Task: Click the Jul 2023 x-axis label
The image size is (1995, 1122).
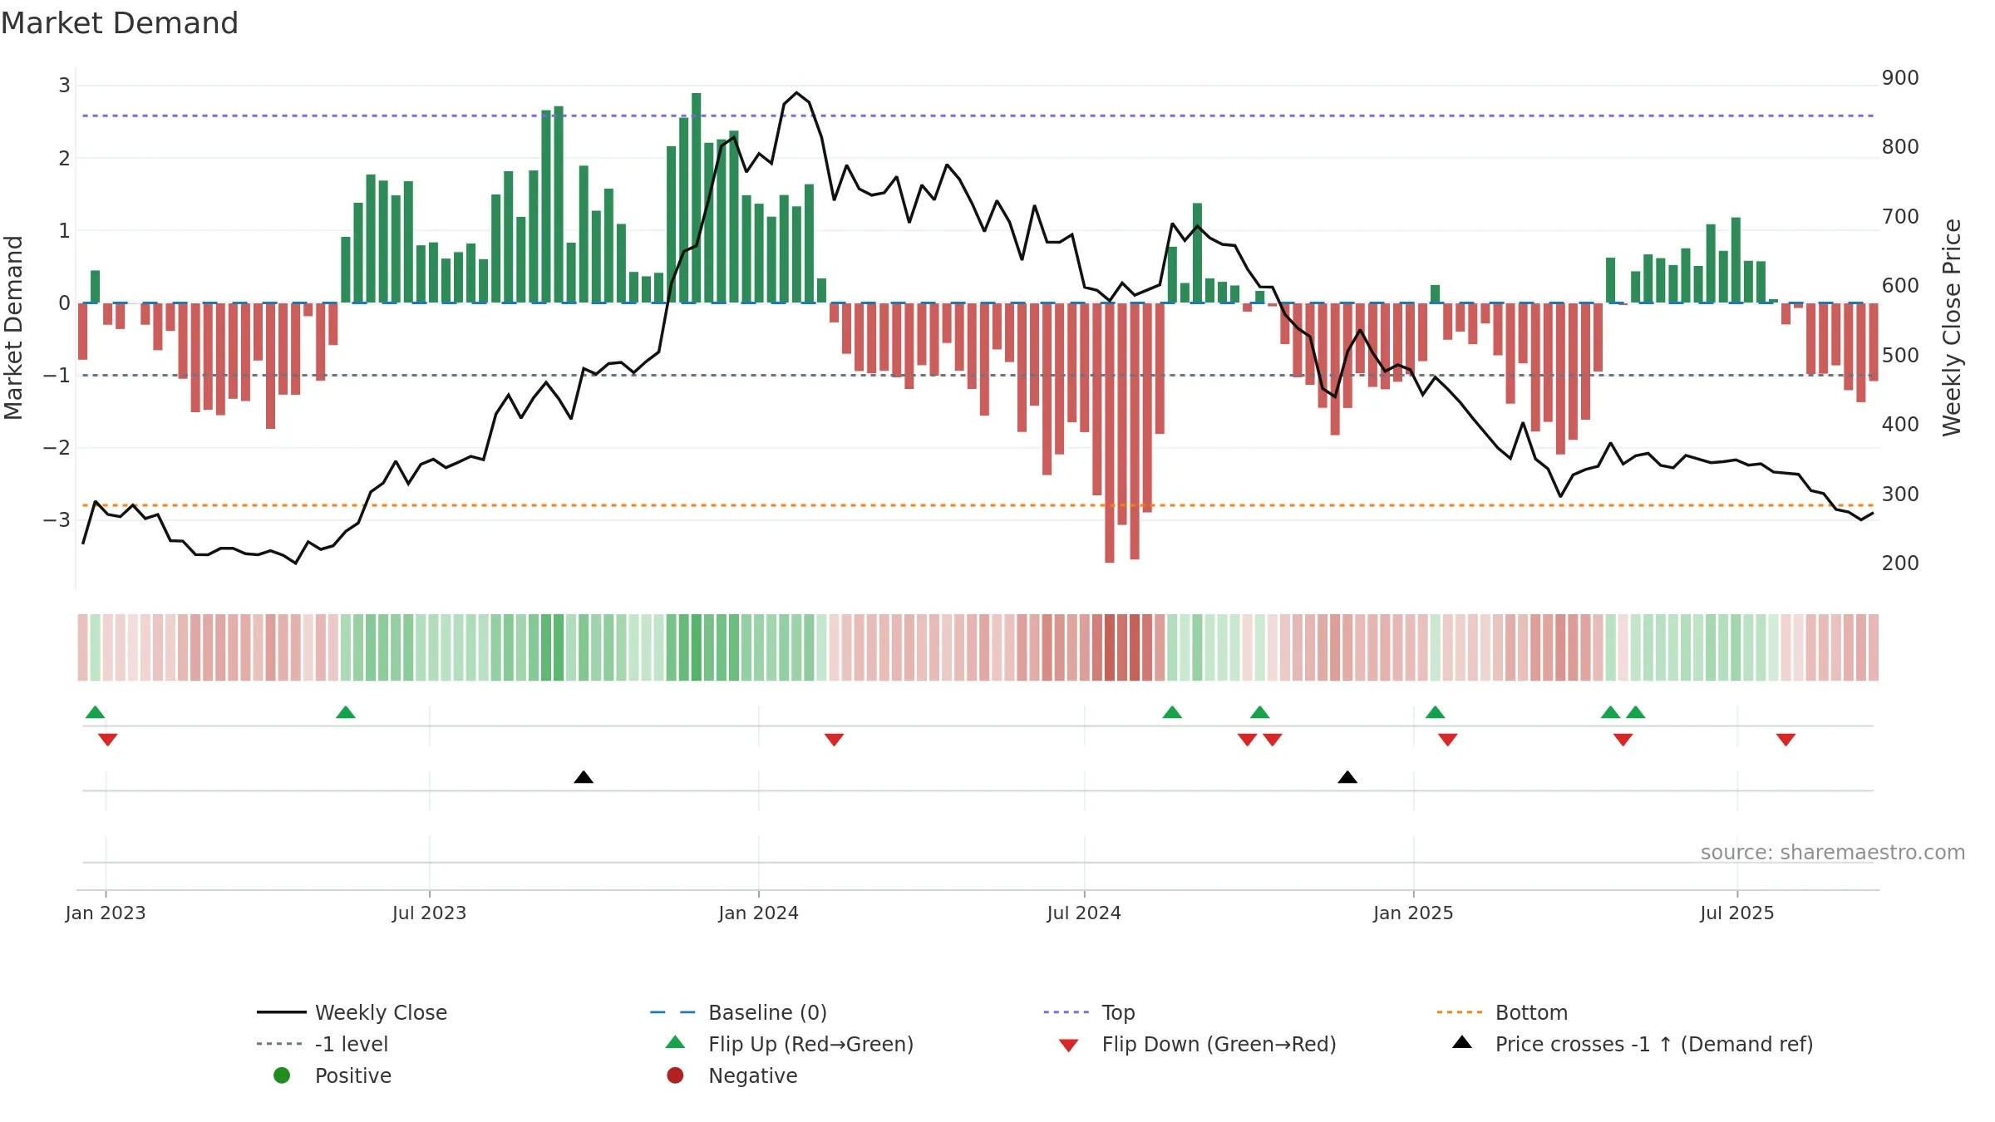Action: (430, 913)
